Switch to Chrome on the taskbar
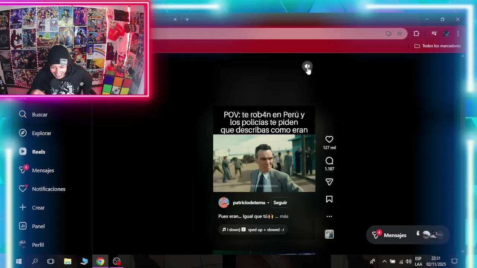Screen dimensions: 477x268 pyautogui.click(x=100, y=261)
